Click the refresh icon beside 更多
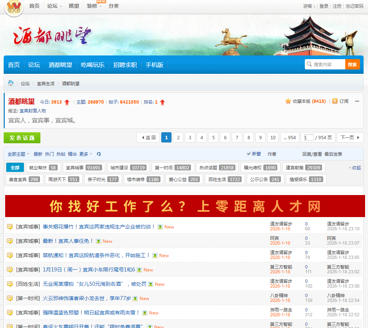This screenshot has width=368, height=328. point(99,154)
